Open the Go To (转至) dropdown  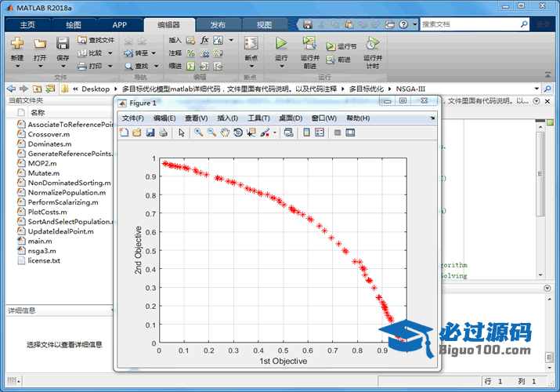154,53
